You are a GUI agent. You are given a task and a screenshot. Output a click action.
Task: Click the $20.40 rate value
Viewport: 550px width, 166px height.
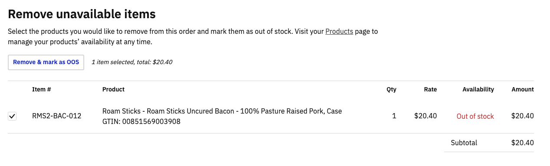[x=425, y=116]
